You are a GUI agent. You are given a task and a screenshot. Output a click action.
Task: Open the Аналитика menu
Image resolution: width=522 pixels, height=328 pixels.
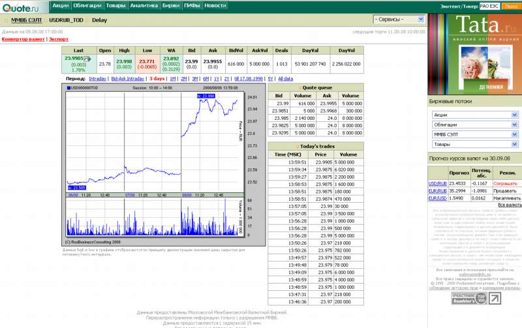tap(144, 5)
